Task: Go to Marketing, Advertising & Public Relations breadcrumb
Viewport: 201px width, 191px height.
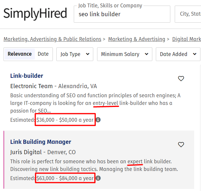Action: pyautogui.click(x=52, y=39)
